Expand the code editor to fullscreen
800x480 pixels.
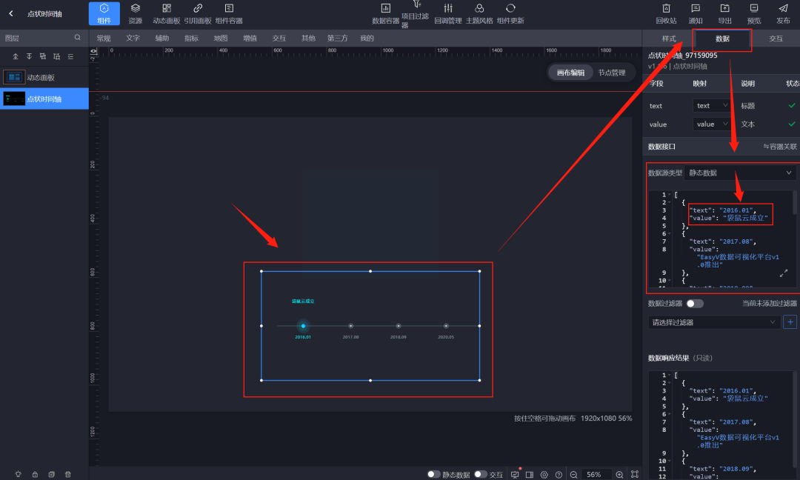coord(784,274)
